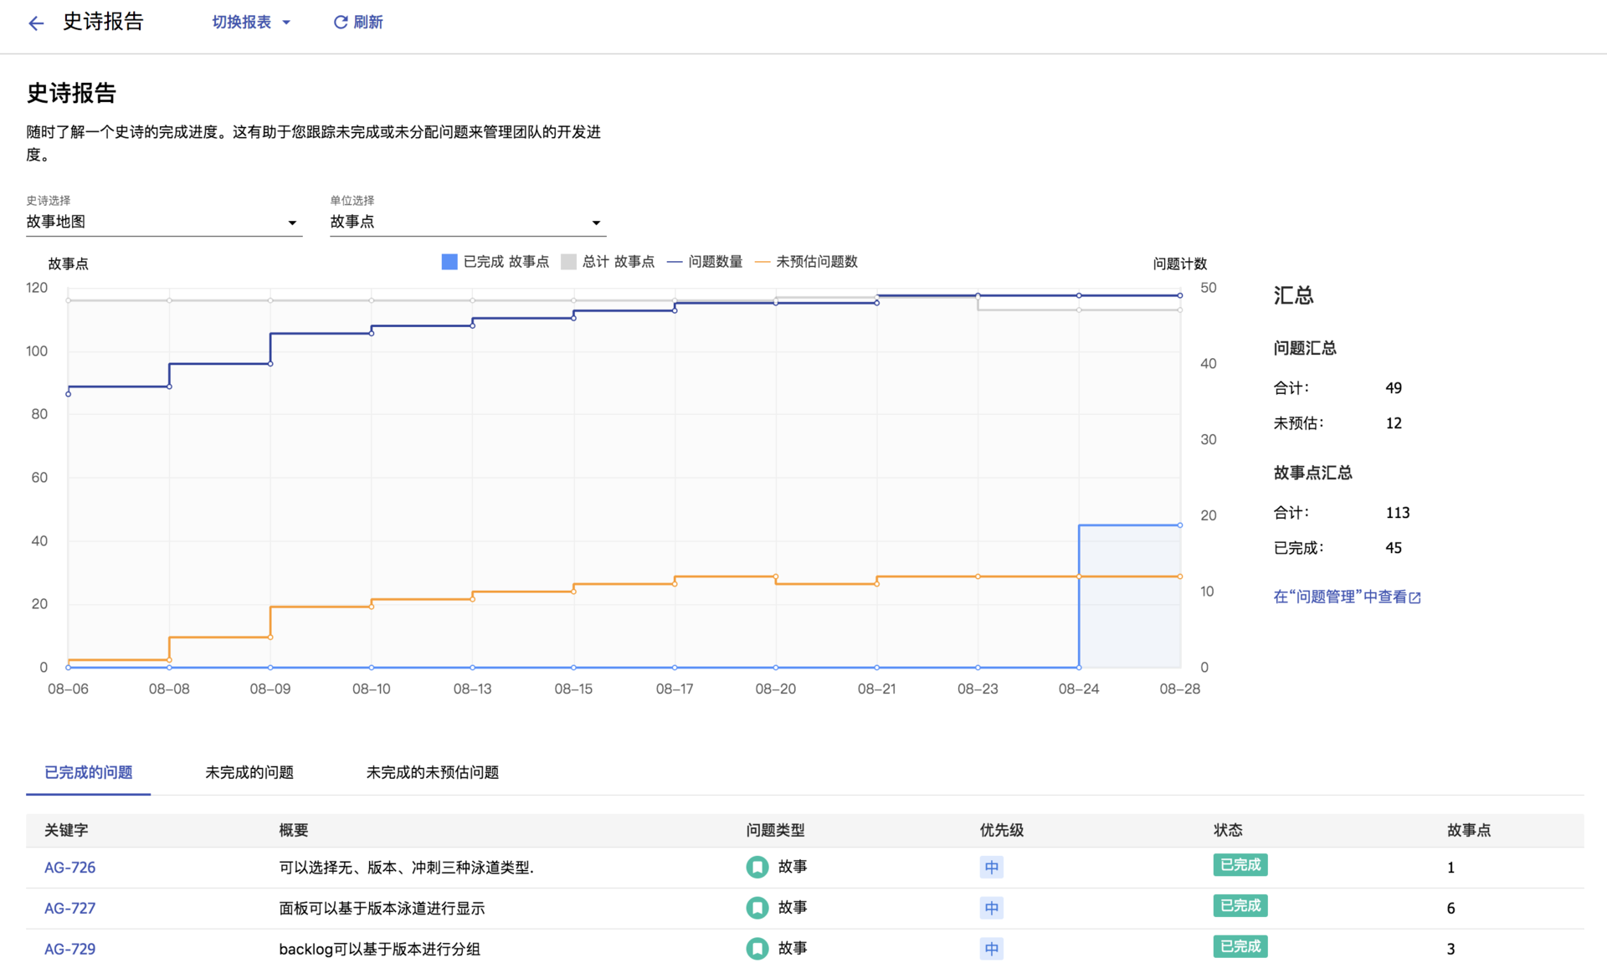1607x968 pixels.
Task: Click the 08-06 x-axis date label
Action: (x=68, y=689)
